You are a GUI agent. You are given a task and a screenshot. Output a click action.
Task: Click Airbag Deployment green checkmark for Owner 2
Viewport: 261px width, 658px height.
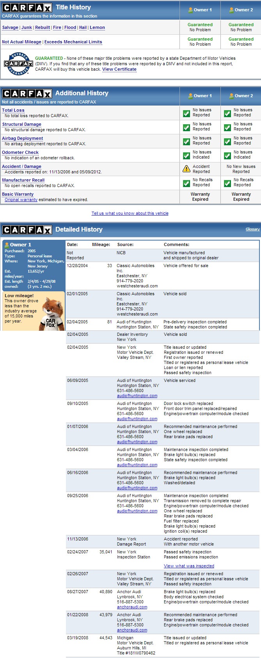click(227, 141)
